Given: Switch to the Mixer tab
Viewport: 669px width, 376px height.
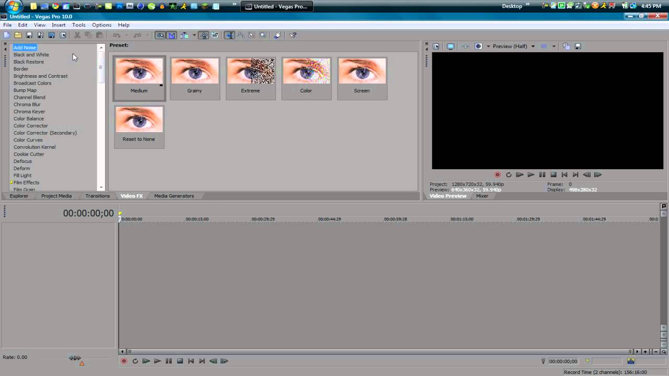Looking at the screenshot, I should coord(482,196).
